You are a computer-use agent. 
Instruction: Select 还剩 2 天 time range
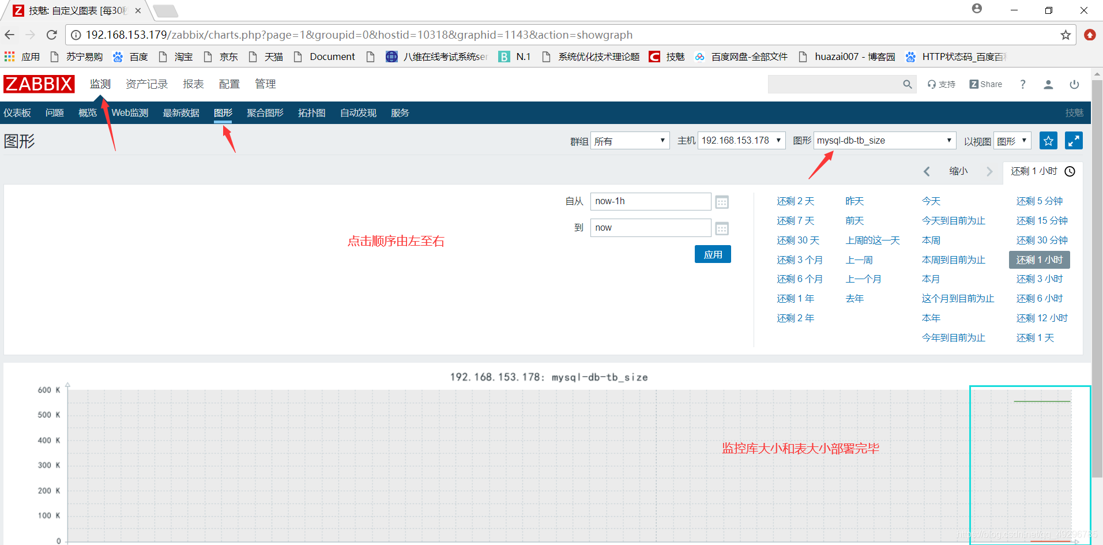click(796, 201)
